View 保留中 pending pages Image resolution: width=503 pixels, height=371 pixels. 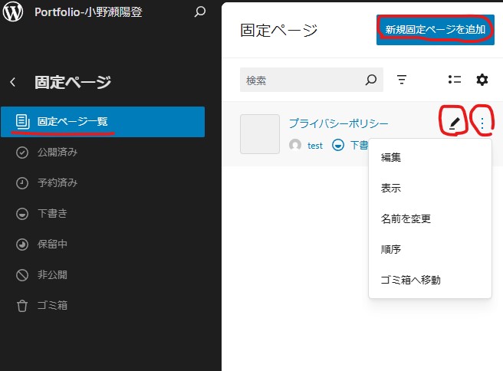53,244
